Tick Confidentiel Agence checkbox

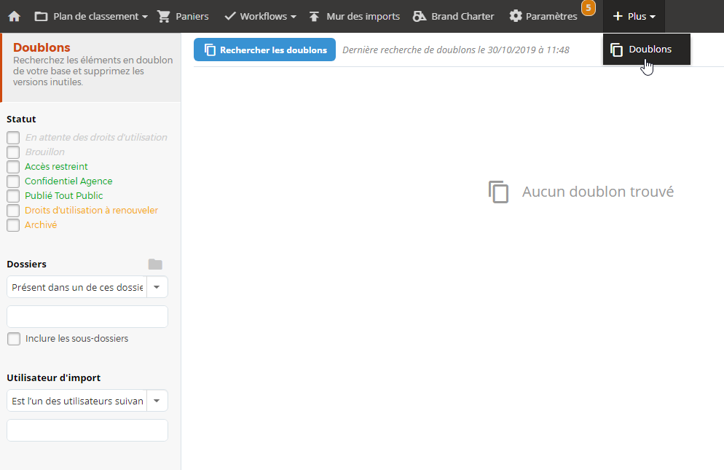[x=13, y=181]
